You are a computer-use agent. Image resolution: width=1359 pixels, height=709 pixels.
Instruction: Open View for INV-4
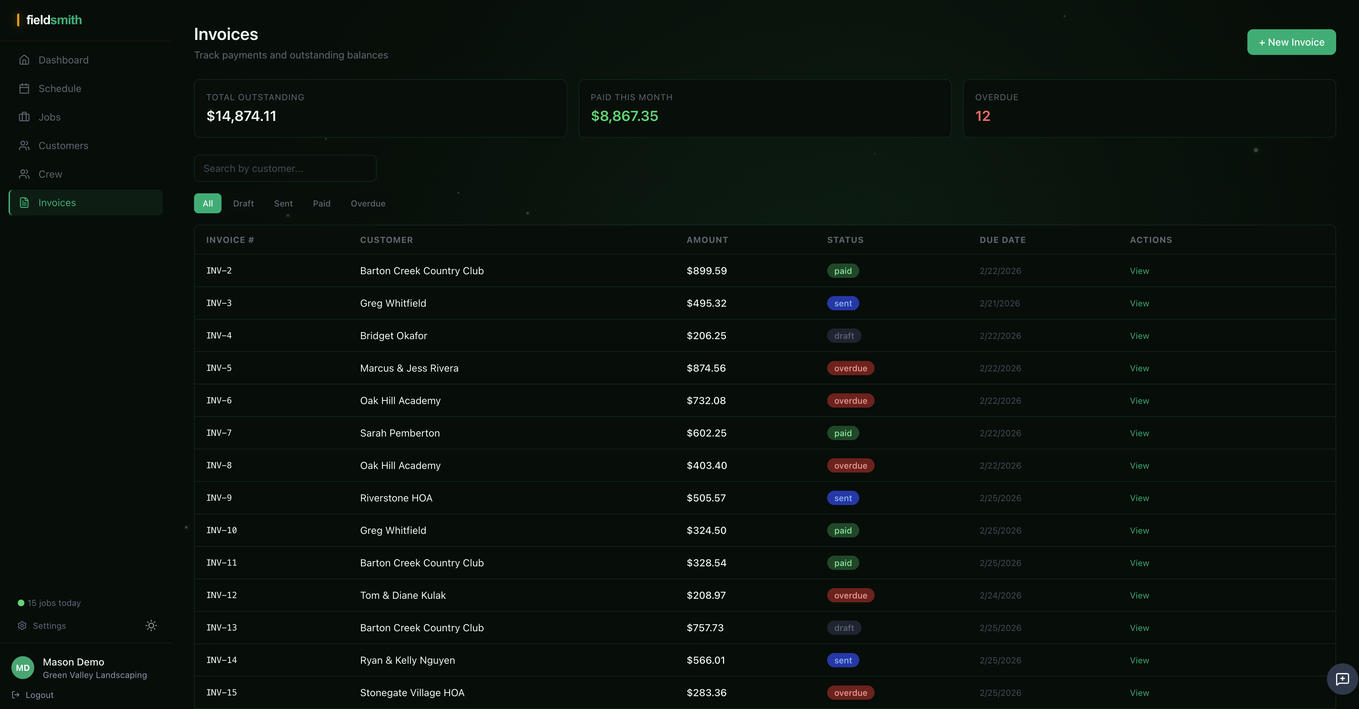1140,336
